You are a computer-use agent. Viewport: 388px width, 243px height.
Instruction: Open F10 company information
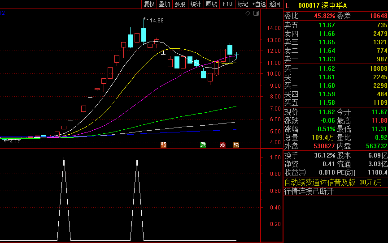pos(227,4)
